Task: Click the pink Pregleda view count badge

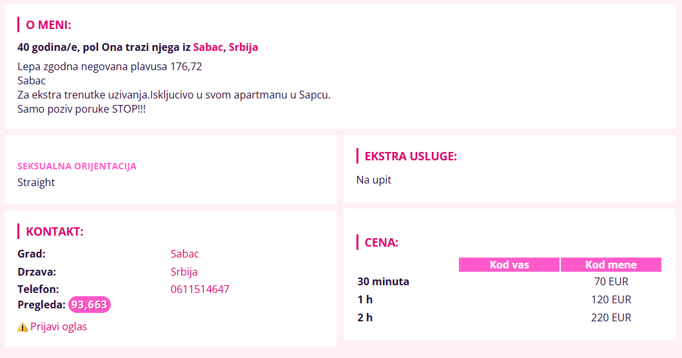Action: 89,305
